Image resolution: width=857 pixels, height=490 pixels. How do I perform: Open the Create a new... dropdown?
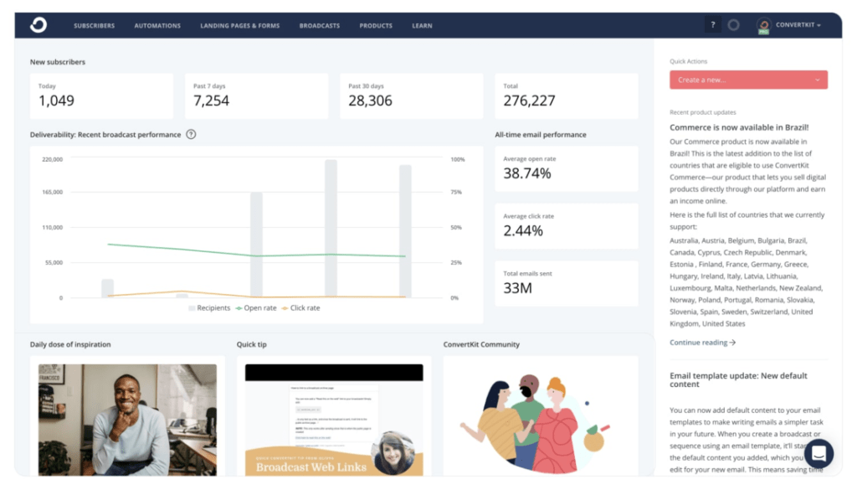747,79
